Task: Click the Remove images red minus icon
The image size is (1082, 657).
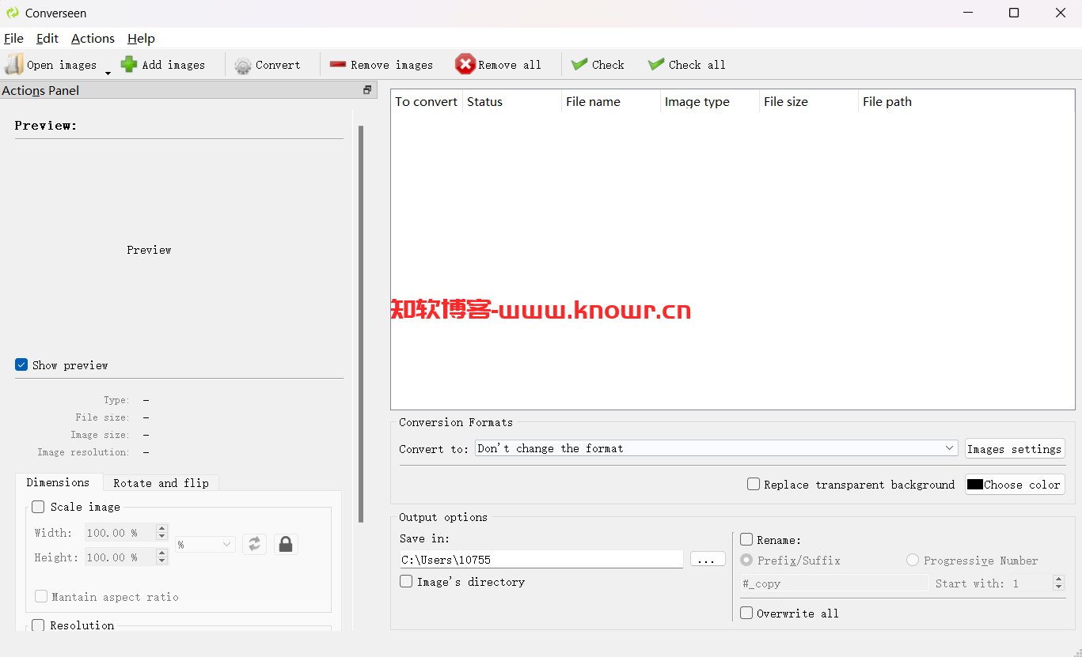Action: point(338,65)
